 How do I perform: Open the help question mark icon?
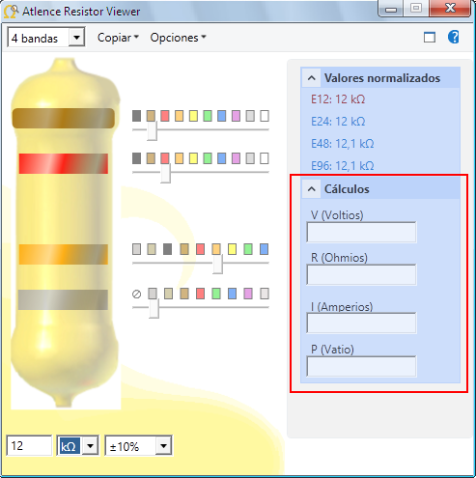pyautogui.click(x=454, y=37)
